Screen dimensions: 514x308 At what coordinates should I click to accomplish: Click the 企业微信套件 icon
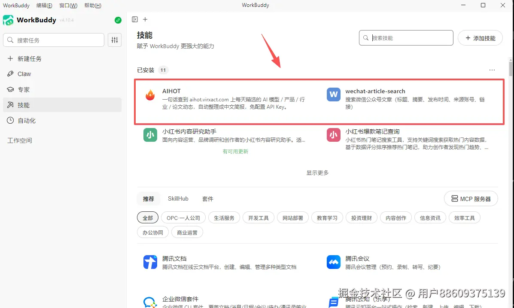[150, 302]
